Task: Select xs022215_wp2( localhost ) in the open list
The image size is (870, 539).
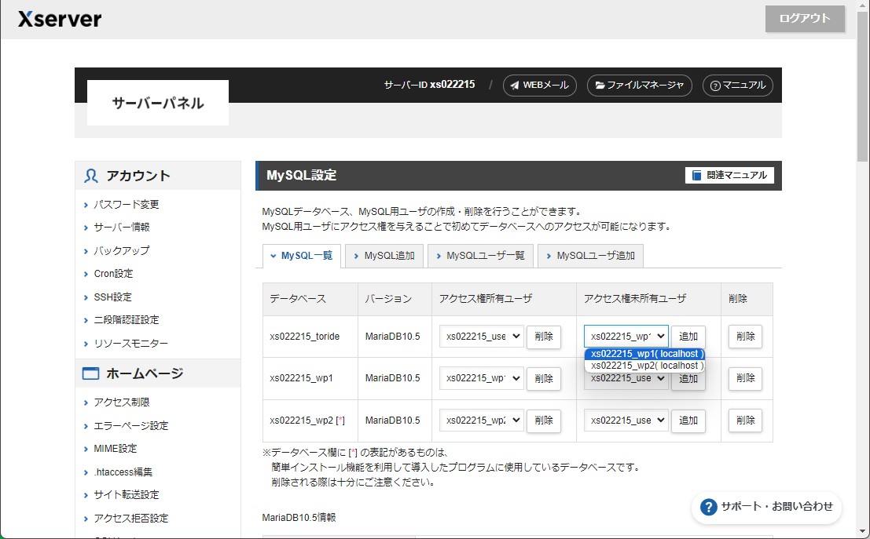Action: coord(644,366)
